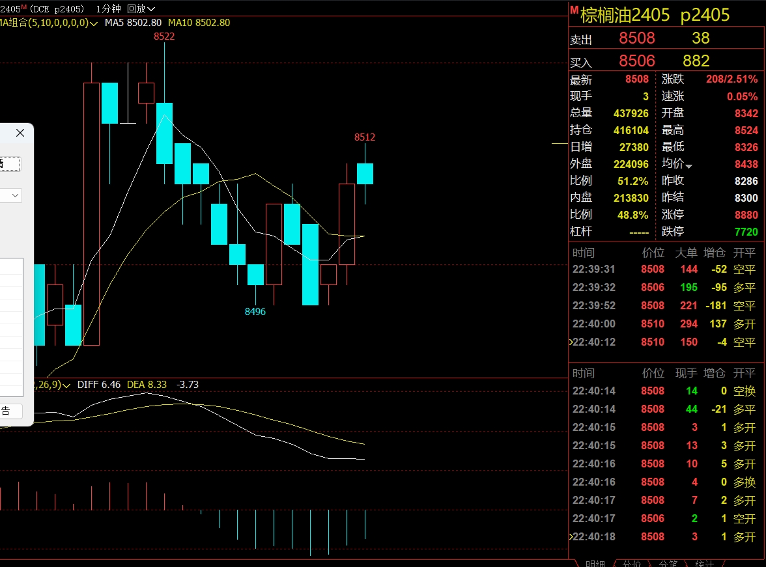Click the 涨停 value 8880
The height and width of the screenshot is (567, 766).
click(x=746, y=215)
